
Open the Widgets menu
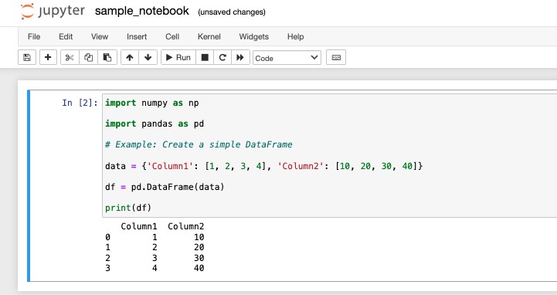253,36
